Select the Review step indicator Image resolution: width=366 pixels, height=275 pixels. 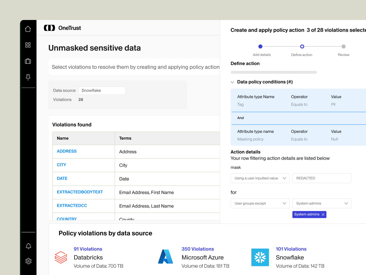pyautogui.click(x=343, y=46)
